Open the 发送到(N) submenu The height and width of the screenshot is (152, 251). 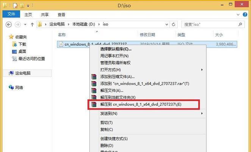click(x=148, y=114)
